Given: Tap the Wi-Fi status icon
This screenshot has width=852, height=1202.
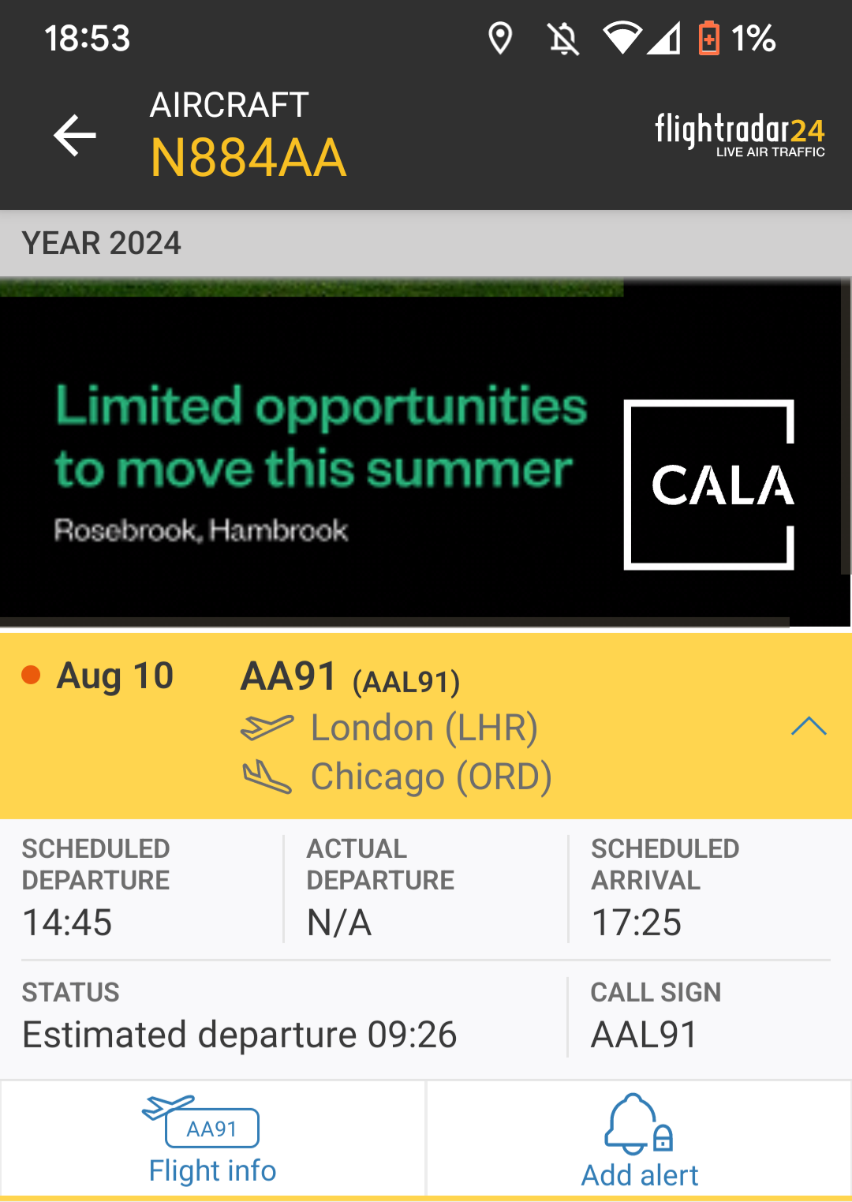Looking at the screenshot, I should 622,38.
